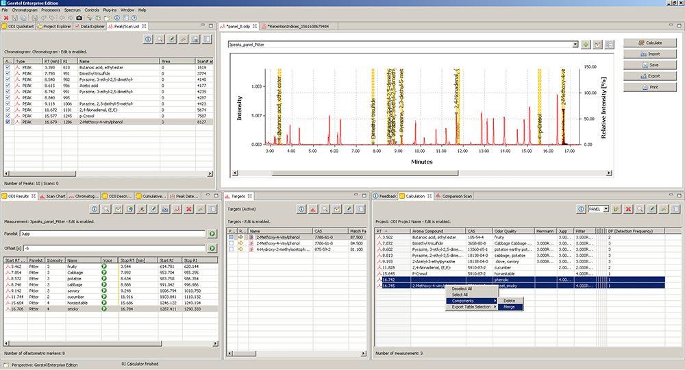This screenshot has width=685, height=370.
Task: Click the red X delete icon in ODI Results toolbar
Action: pyautogui.click(x=189, y=208)
